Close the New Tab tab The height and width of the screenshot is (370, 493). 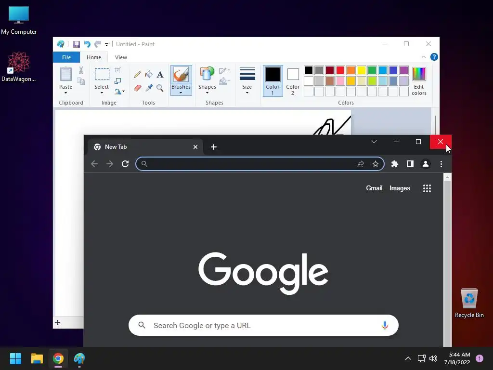click(x=195, y=147)
